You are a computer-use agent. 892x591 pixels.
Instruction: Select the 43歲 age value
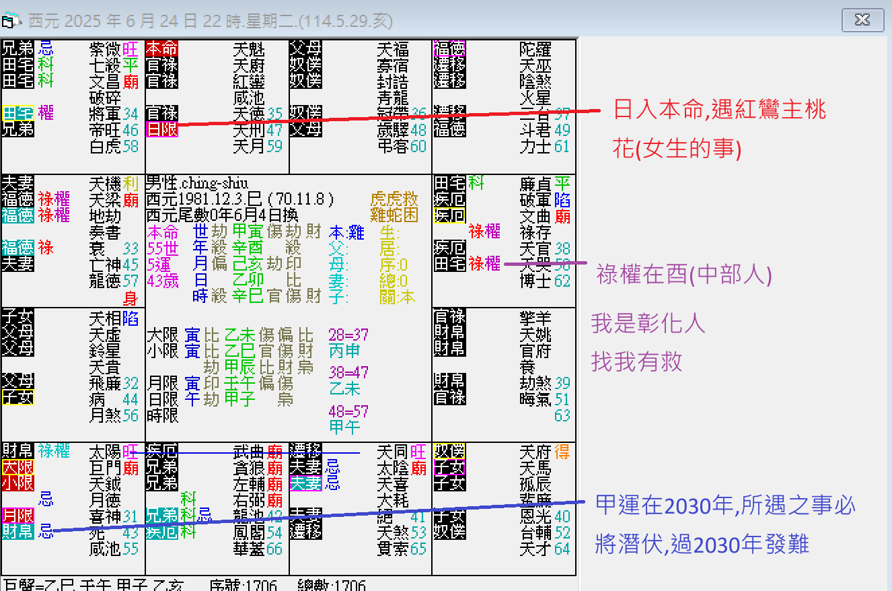[x=163, y=281]
